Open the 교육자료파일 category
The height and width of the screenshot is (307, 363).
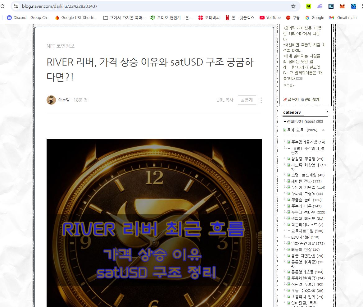[x=302, y=231]
